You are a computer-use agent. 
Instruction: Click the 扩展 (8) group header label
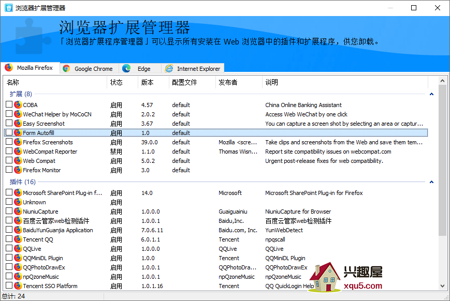[x=21, y=94]
